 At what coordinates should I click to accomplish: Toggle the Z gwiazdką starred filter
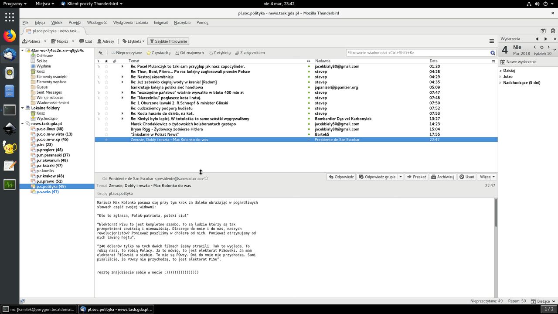point(158,53)
